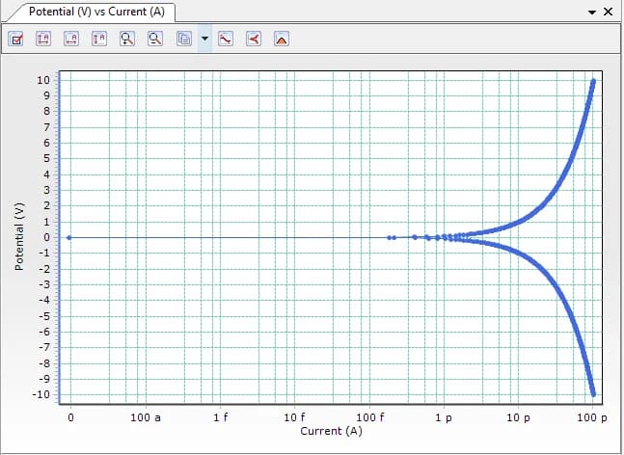
Task: Click the 100 a tick label
Action: coord(146,417)
